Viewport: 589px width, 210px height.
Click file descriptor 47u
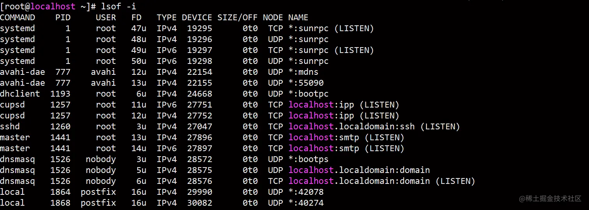pyautogui.click(x=139, y=28)
